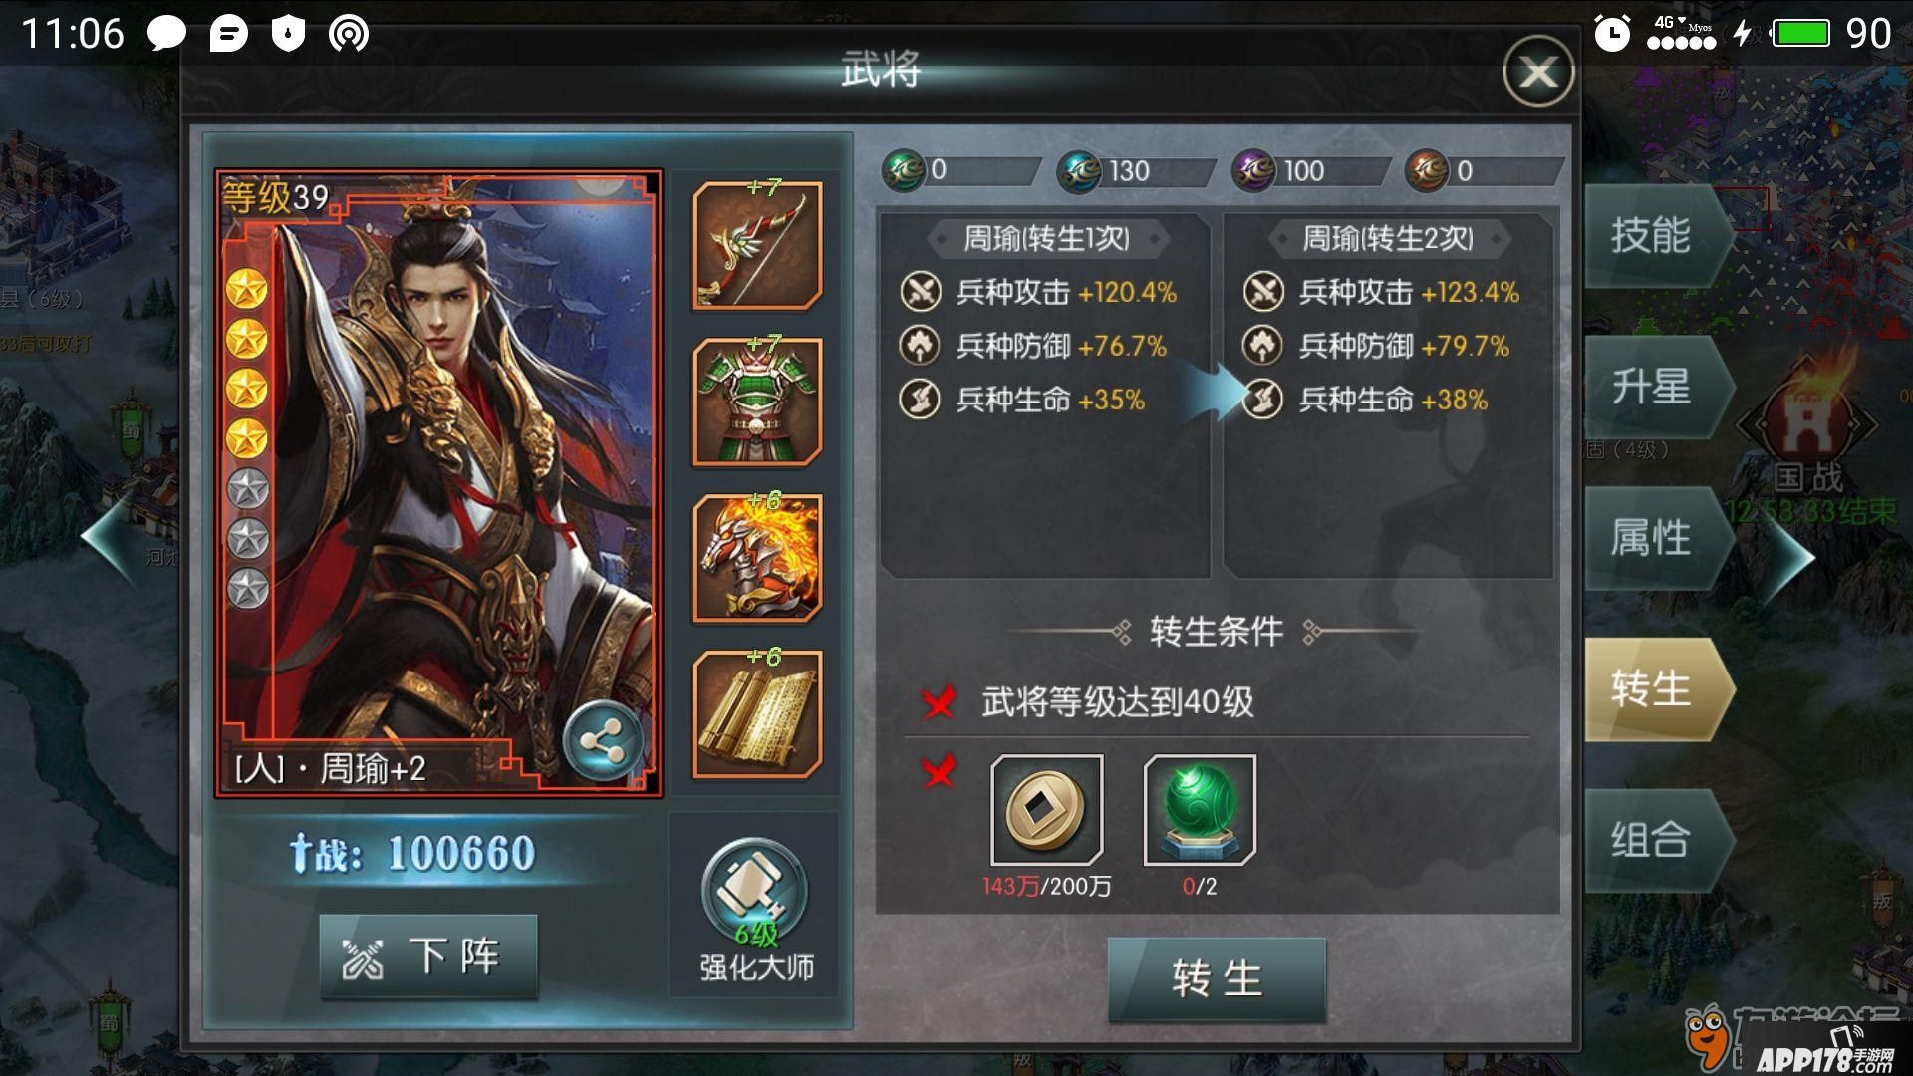Open the flaming horse mount slot

pos(757,558)
